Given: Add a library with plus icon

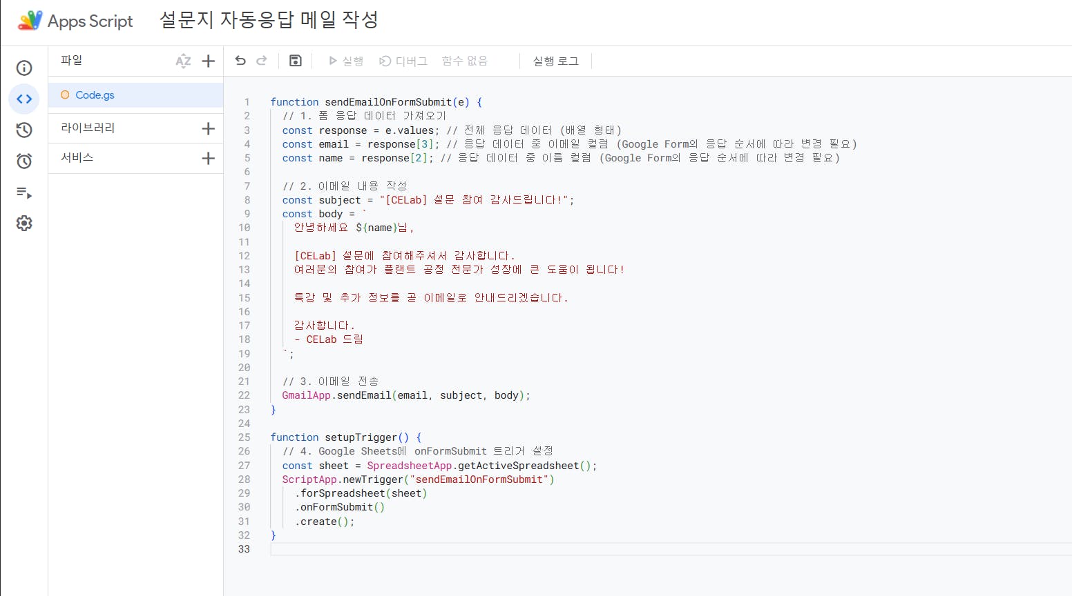Looking at the screenshot, I should coord(208,128).
